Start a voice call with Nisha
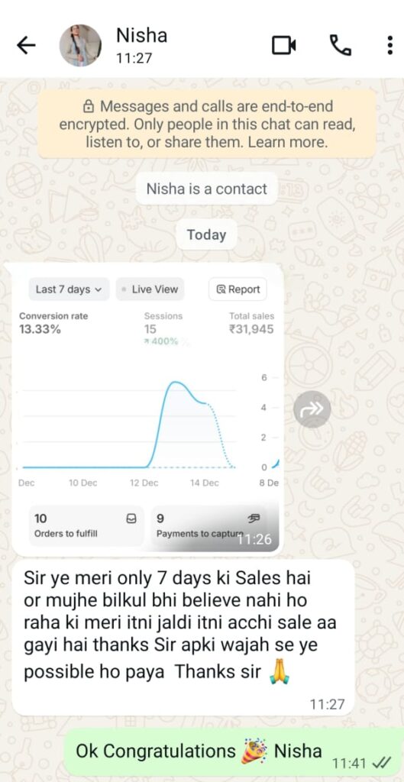Image resolution: width=404 pixels, height=782 pixels. [340, 45]
